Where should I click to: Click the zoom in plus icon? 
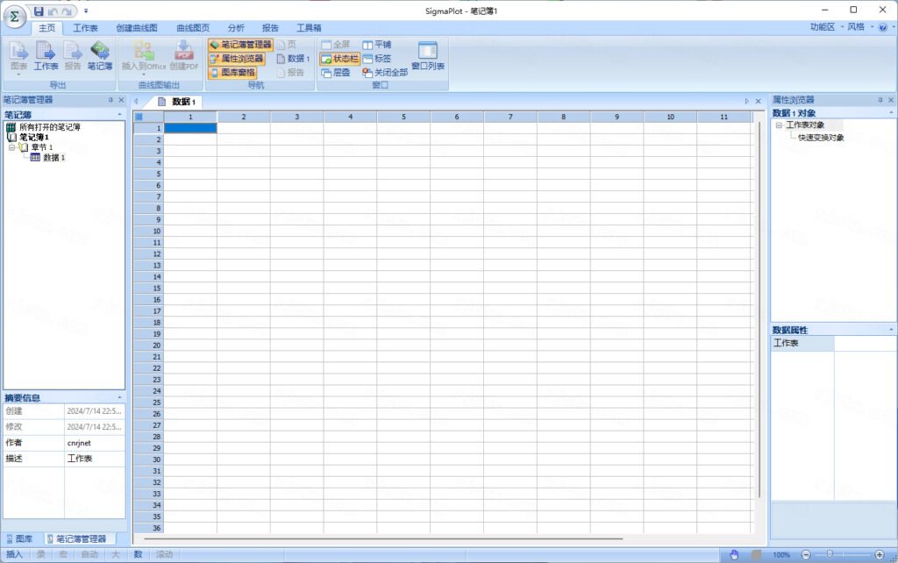[x=880, y=554]
